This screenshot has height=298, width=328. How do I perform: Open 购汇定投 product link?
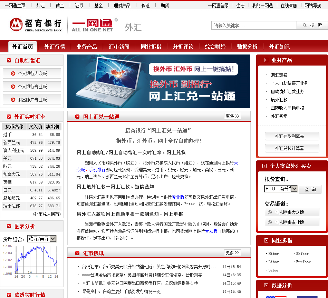tap(279, 75)
